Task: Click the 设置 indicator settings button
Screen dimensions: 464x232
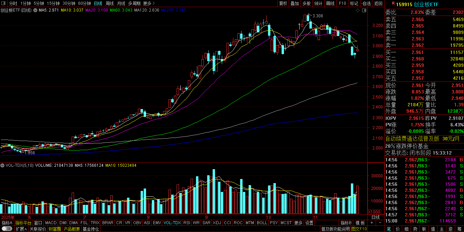Action: [309, 223]
